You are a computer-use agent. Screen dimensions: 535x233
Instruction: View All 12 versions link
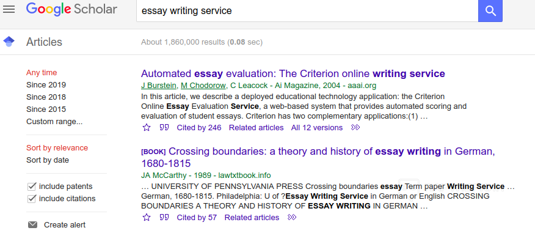[316, 128]
